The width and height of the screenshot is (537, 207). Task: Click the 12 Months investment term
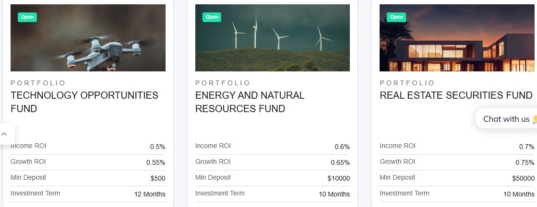pyautogui.click(x=150, y=195)
